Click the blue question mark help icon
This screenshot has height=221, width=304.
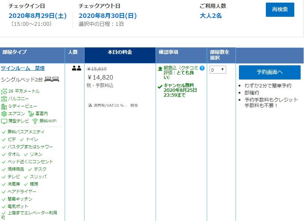[x=202, y=68]
